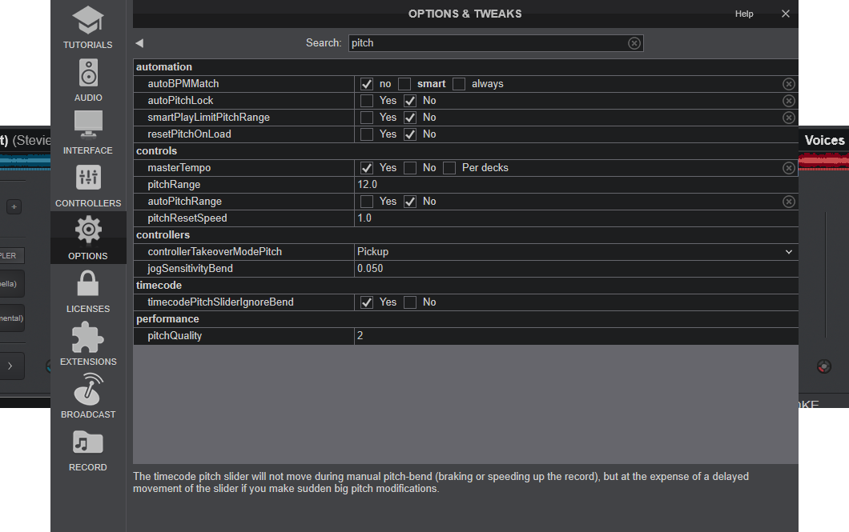
Task: Click the pitchRange value field
Action: [x=561, y=185]
